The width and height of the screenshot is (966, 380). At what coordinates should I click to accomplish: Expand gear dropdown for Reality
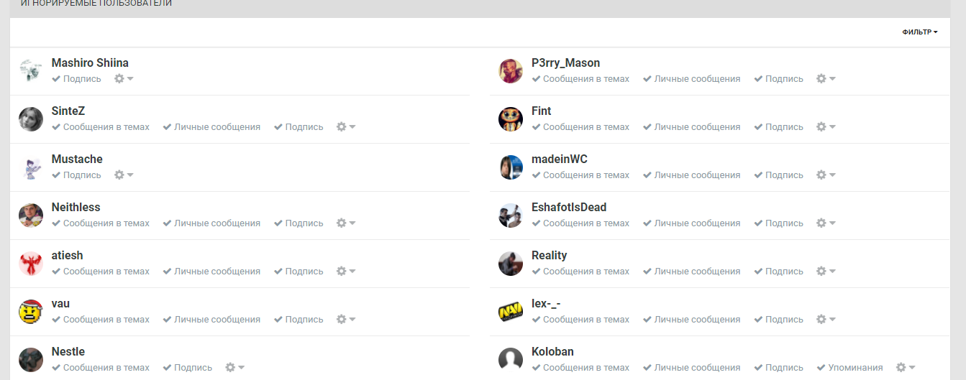(x=826, y=272)
